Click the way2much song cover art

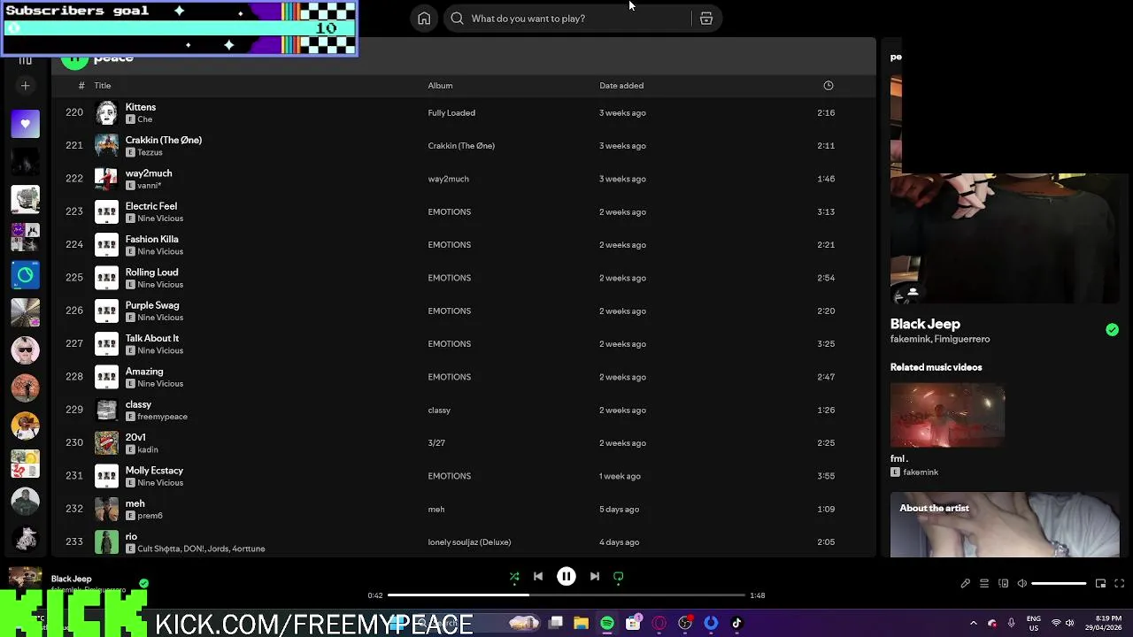pyautogui.click(x=106, y=179)
